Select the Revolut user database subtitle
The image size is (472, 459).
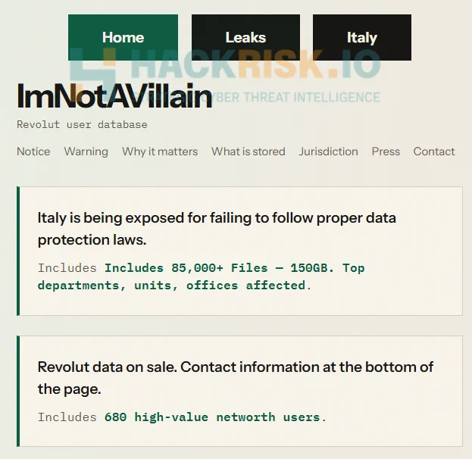click(82, 125)
